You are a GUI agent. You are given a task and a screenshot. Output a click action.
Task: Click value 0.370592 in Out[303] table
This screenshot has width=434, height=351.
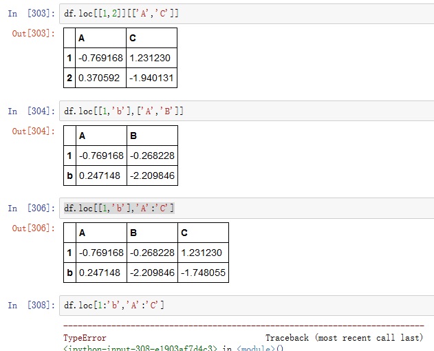(x=99, y=78)
